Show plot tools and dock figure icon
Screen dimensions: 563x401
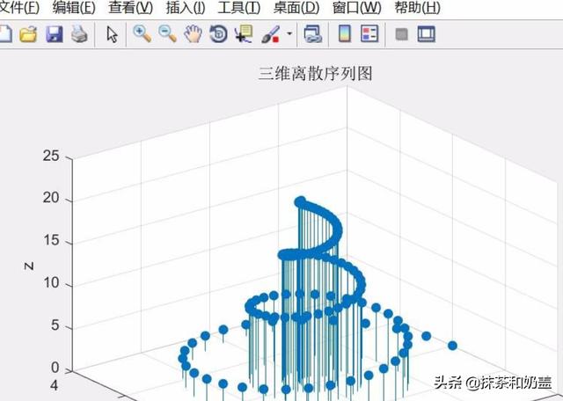(x=427, y=34)
